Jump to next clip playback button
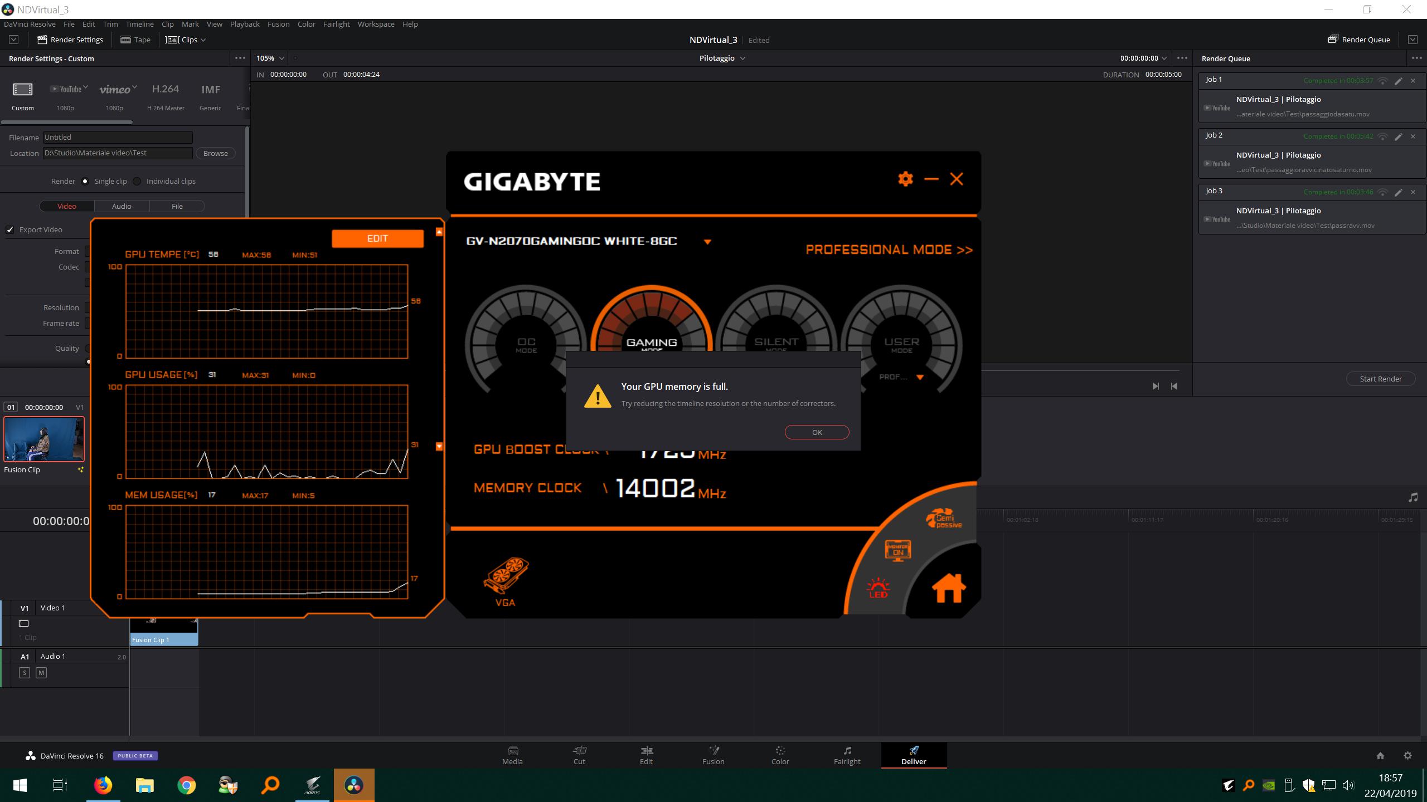The height and width of the screenshot is (802, 1427). tap(1156, 386)
